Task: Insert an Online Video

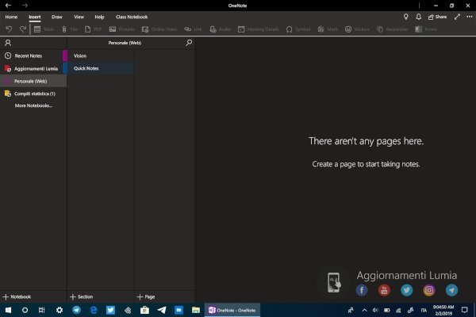Action: pyautogui.click(x=159, y=29)
